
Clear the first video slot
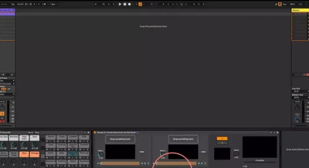pyautogui.click(x=142, y=152)
